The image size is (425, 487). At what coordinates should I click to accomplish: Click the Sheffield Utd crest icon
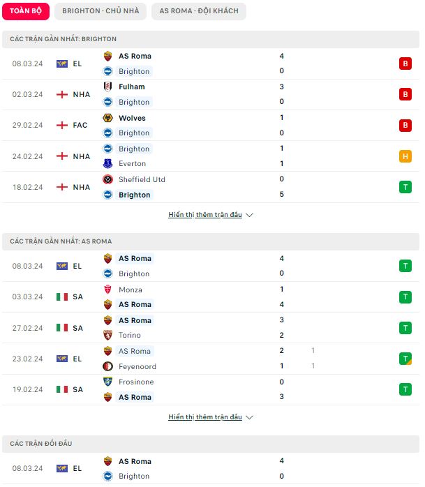tap(107, 179)
